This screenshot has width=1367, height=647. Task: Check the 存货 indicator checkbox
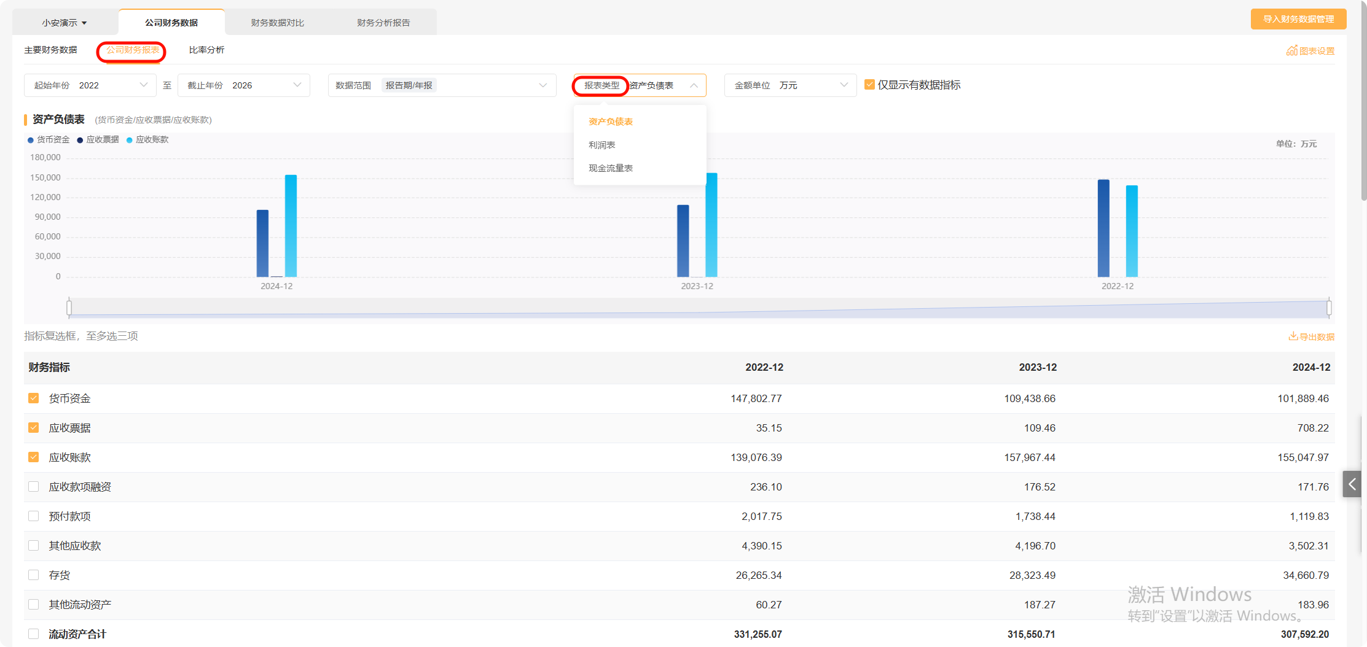(34, 575)
